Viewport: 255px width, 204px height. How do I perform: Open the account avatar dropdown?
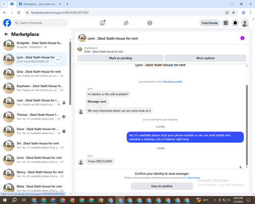coord(245,23)
